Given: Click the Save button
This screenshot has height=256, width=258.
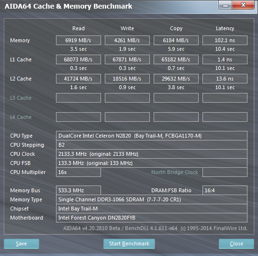Looking at the screenshot, I should (22, 244).
